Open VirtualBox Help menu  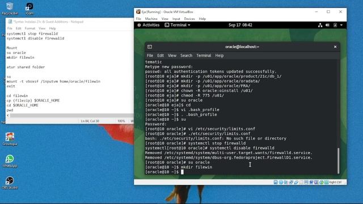coord(202,19)
